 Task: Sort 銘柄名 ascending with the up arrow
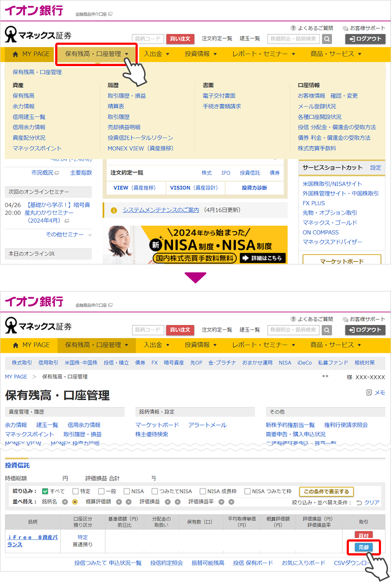coord(75,502)
